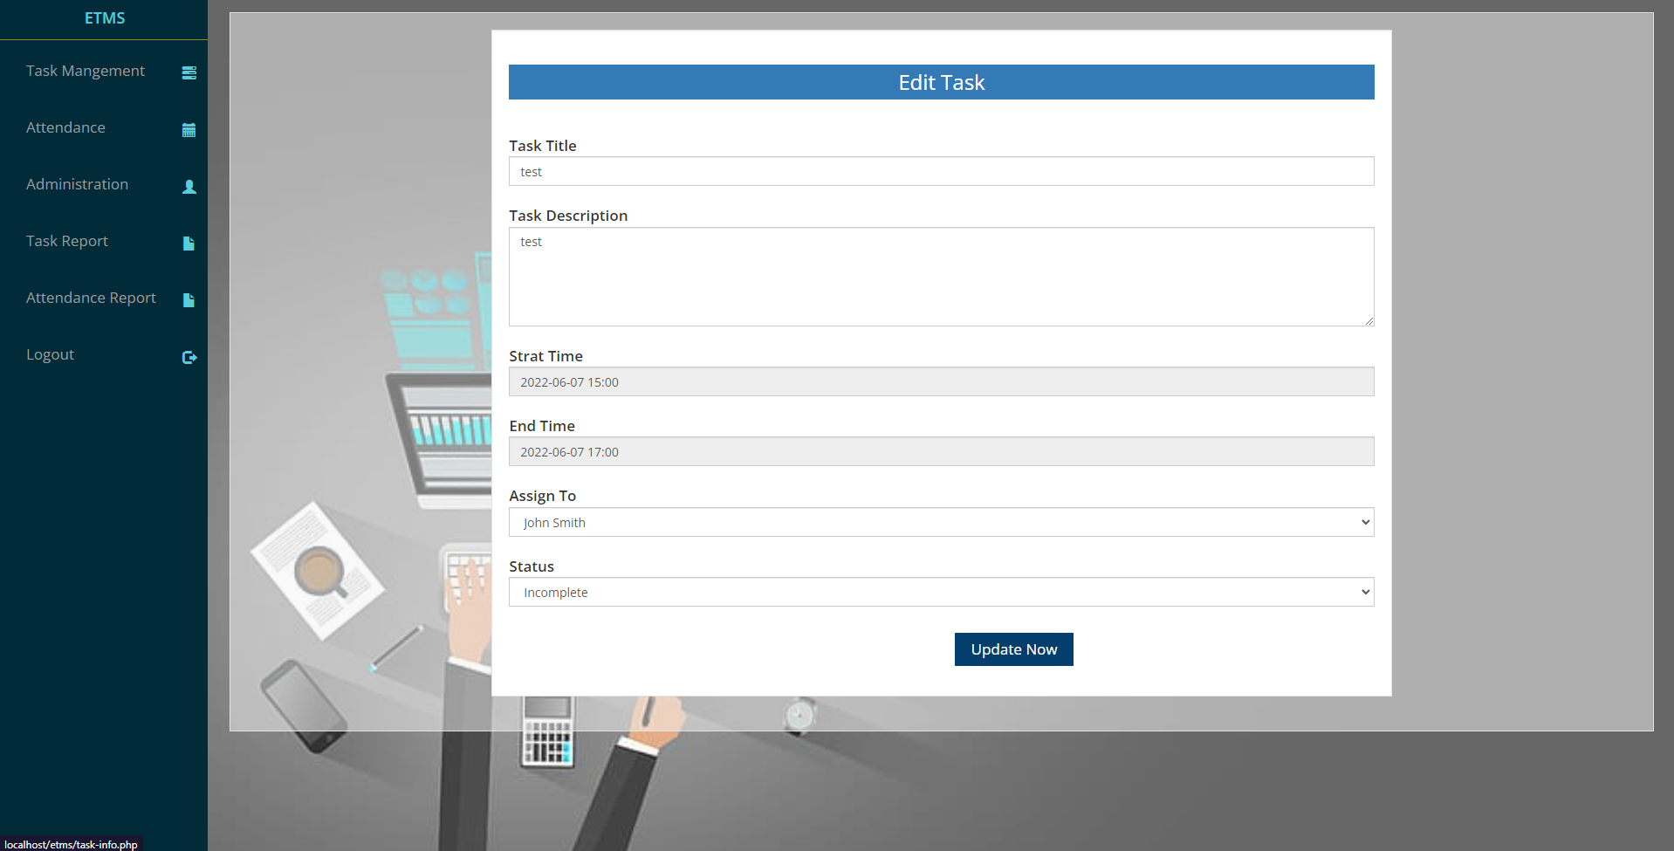Open the Assign To dropdown

941,522
